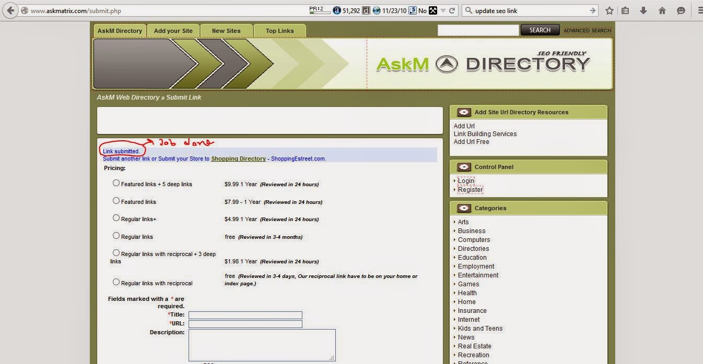Screen dimensions: 703x364
Task: Click the Login link in Control Panel
Action: pos(466,181)
